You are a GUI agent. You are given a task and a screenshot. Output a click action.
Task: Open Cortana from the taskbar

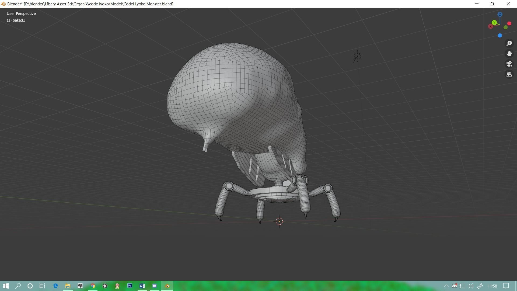coord(30,286)
